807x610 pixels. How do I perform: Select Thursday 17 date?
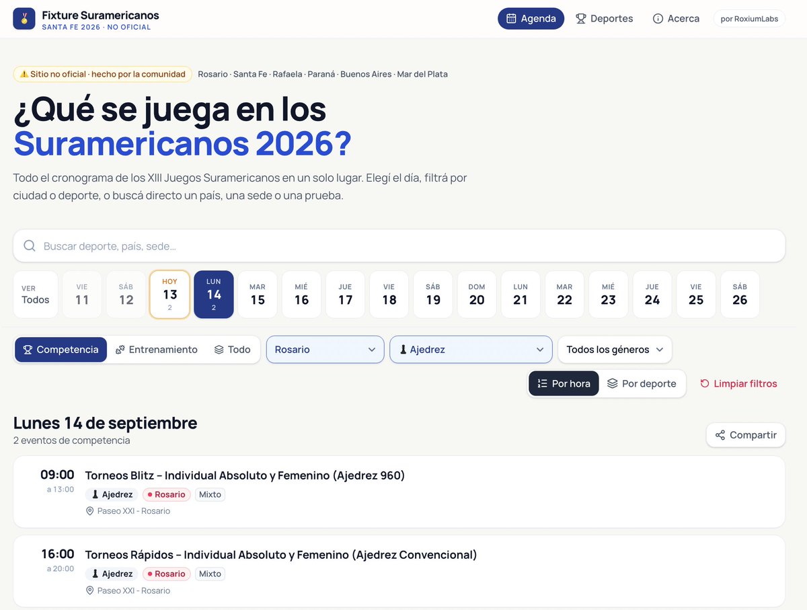345,295
